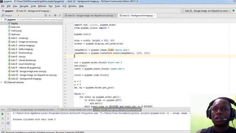Viewport: 236px width, 133px height.
Task: Open the Navigate menu
Action: coord(24,6)
